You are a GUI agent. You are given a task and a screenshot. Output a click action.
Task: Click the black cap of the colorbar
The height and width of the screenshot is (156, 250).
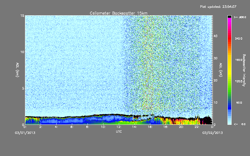(229, 17)
